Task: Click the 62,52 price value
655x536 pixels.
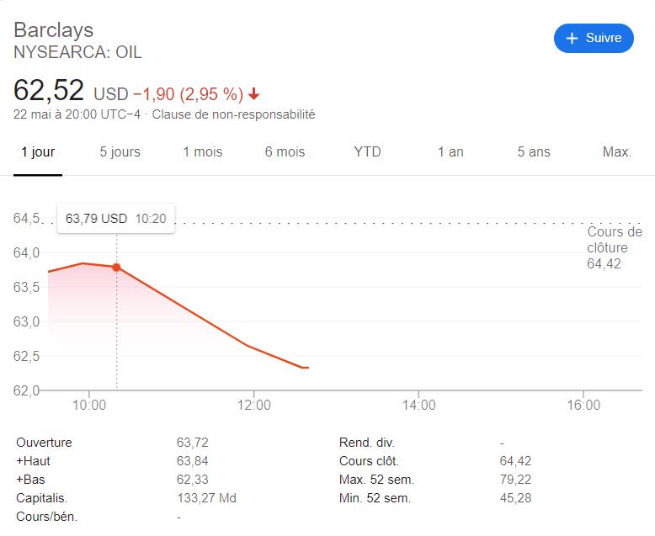Action: coord(49,90)
